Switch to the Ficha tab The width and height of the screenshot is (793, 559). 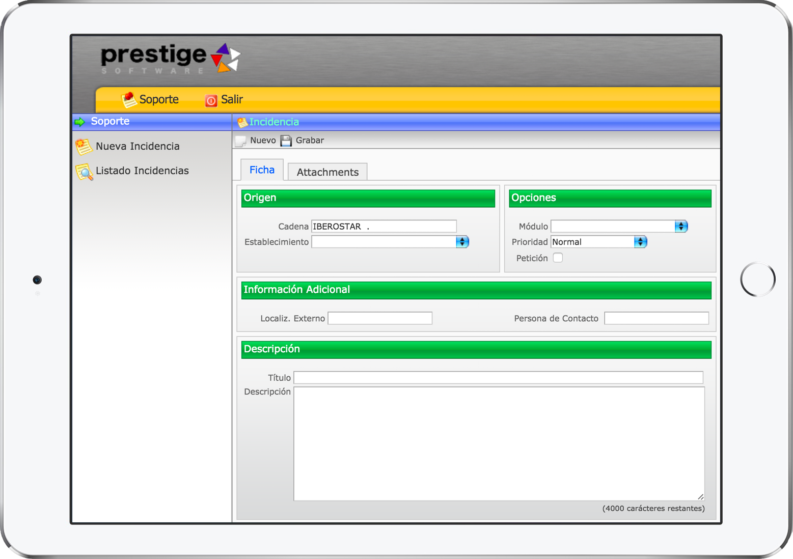[262, 170]
